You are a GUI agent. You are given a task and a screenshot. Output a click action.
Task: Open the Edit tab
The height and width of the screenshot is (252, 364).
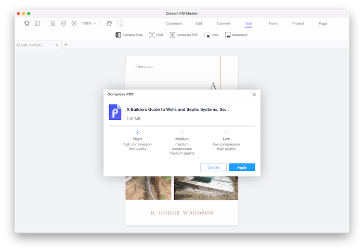199,23
